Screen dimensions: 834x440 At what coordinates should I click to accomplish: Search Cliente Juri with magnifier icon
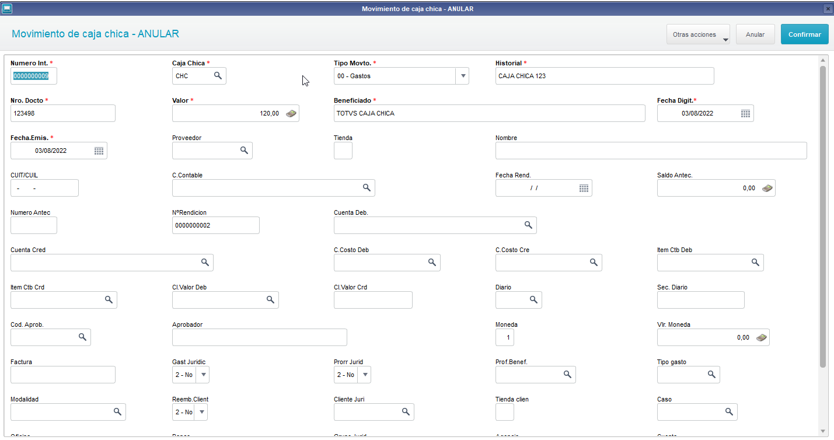click(x=406, y=412)
